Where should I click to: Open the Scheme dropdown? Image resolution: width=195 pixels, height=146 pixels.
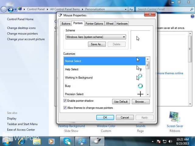(x=96, y=37)
